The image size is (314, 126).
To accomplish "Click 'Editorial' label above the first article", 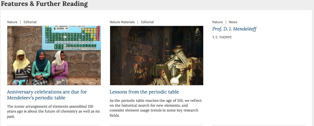I will pyautogui.click(x=30, y=22).
